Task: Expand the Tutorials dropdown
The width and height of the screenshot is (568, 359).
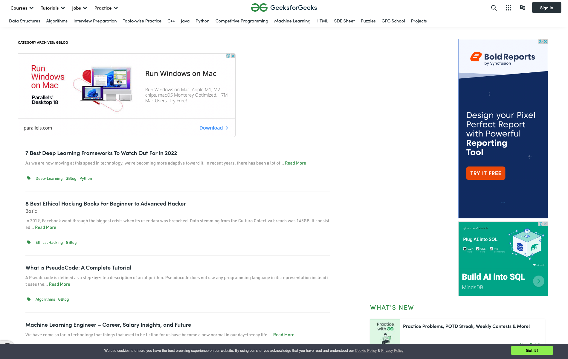Action: click(53, 8)
